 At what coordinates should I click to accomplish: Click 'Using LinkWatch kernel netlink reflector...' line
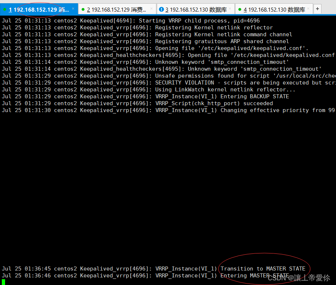[x=149, y=89]
